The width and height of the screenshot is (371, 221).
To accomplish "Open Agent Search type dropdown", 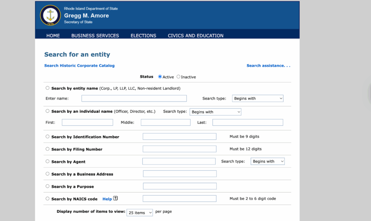I will pyautogui.click(x=267, y=161).
